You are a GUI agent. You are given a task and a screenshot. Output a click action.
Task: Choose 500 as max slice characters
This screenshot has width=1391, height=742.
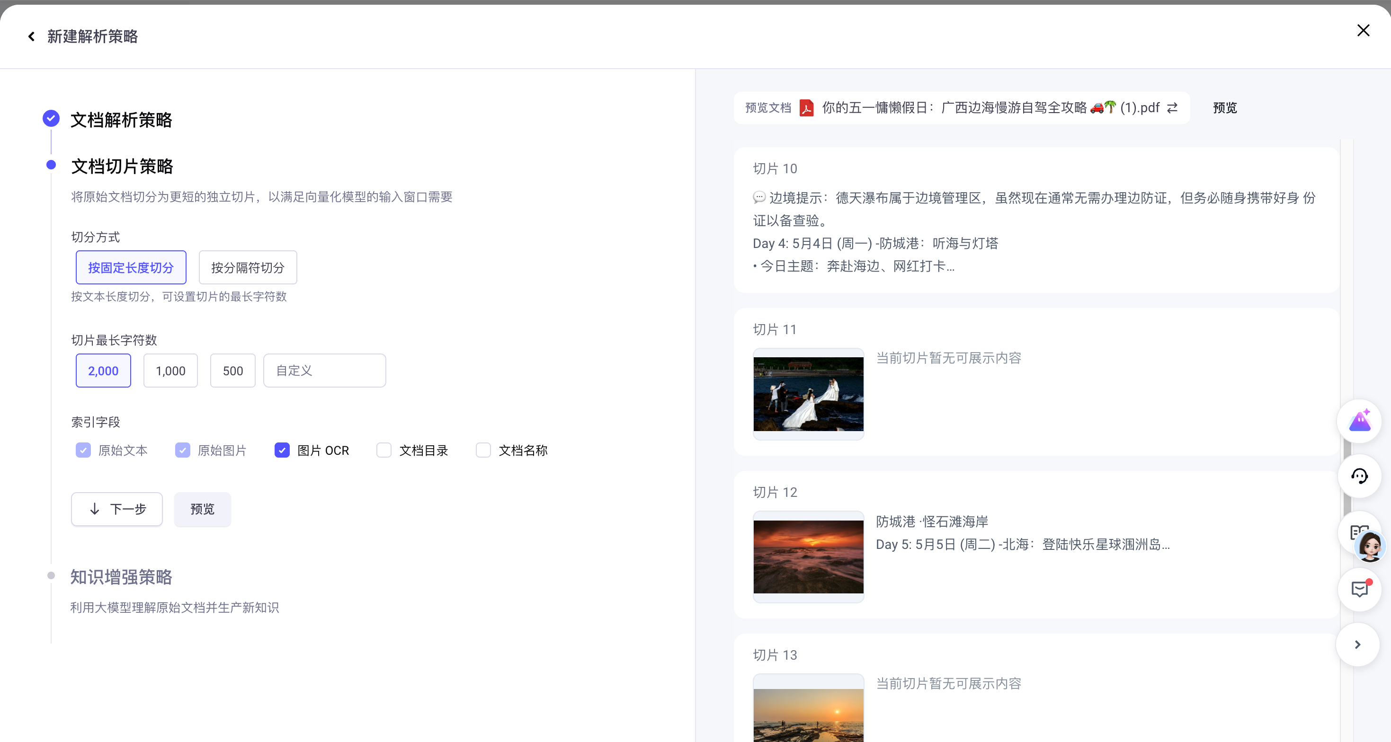click(233, 371)
